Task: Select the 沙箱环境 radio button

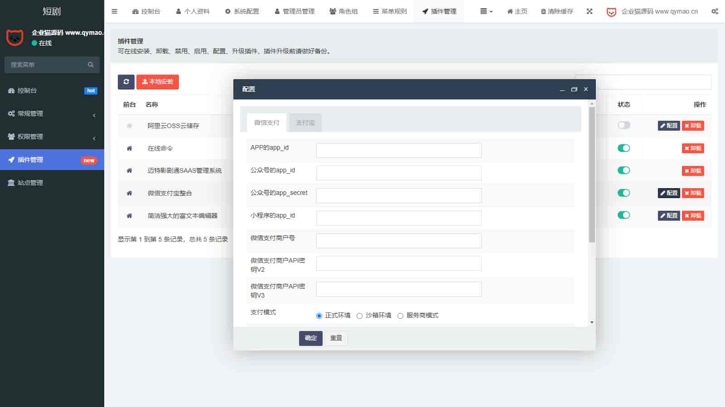Action: coord(359,316)
